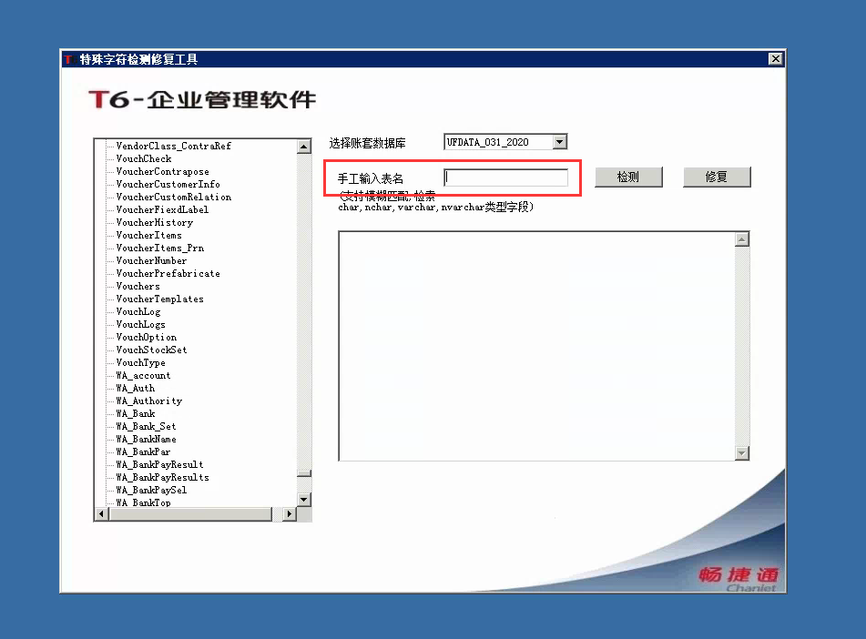Click tree list scroll right arrow

290,514
